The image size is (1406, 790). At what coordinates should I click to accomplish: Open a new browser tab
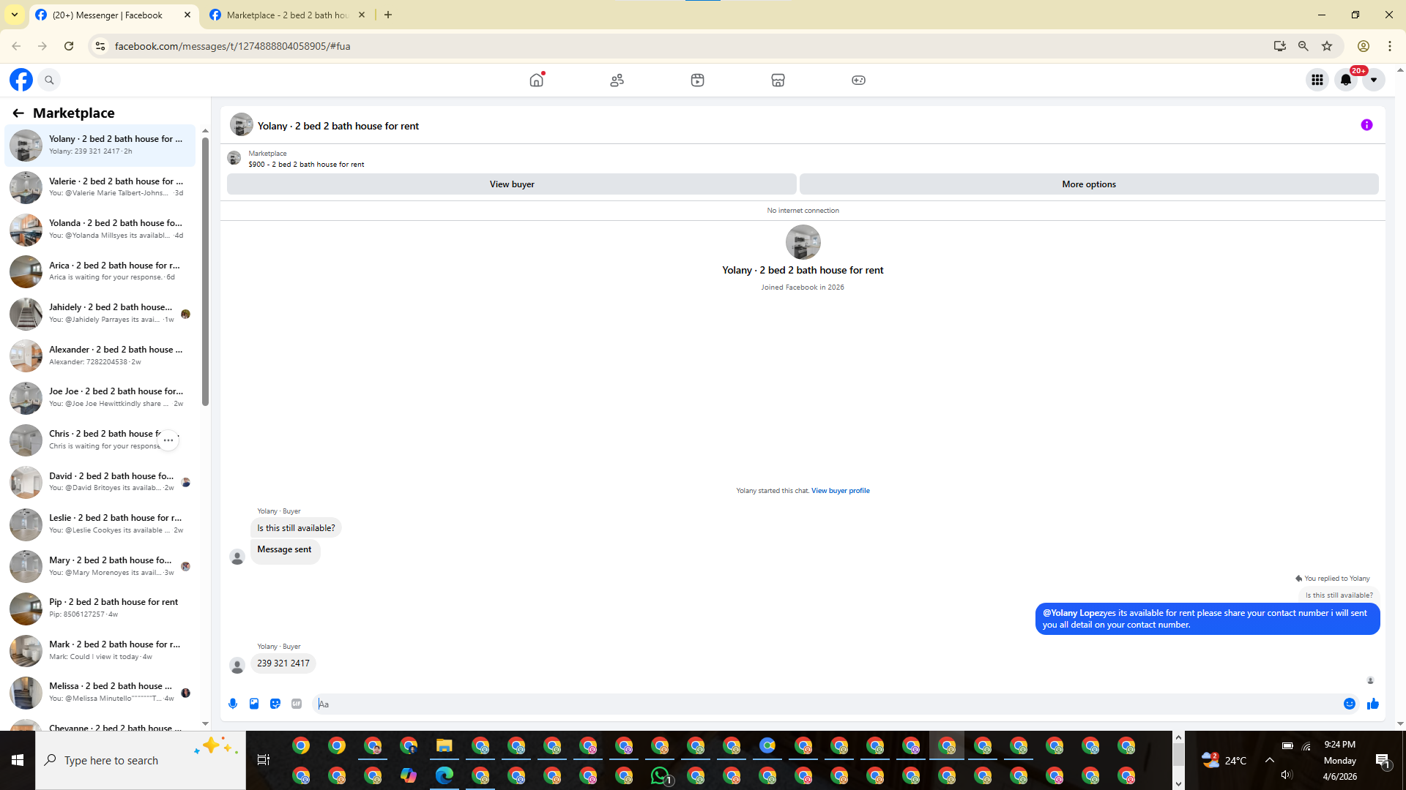(388, 15)
